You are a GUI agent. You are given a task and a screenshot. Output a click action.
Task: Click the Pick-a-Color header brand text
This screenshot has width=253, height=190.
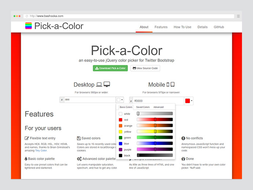pyautogui.click(x=59, y=26)
